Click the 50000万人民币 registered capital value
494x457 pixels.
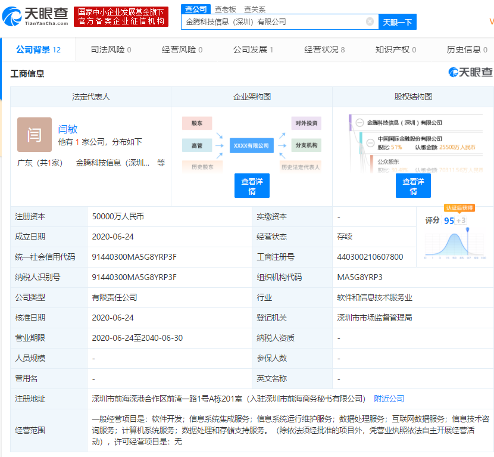118,216
